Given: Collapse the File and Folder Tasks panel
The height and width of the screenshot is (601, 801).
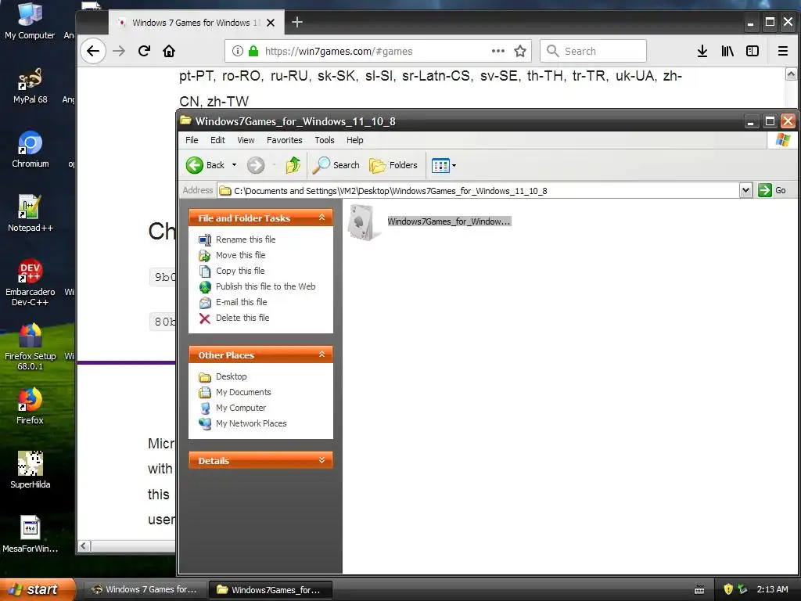Looking at the screenshot, I should point(321,218).
